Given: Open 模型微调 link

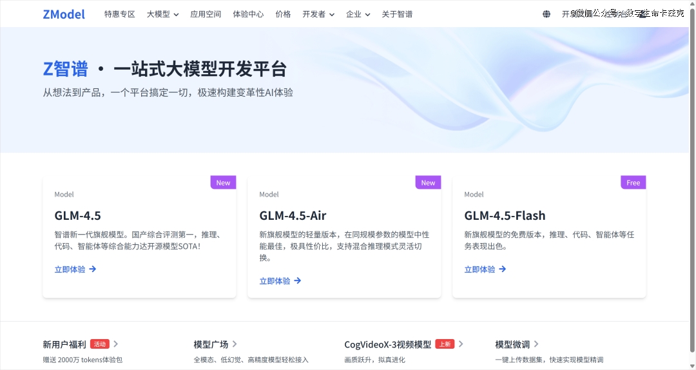Looking at the screenshot, I should click(x=517, y=344).
